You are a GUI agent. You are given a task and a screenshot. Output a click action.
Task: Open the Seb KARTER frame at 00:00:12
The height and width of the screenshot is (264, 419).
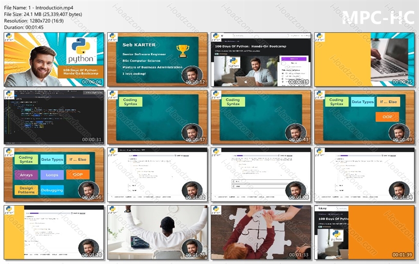(x=157, y=59)
